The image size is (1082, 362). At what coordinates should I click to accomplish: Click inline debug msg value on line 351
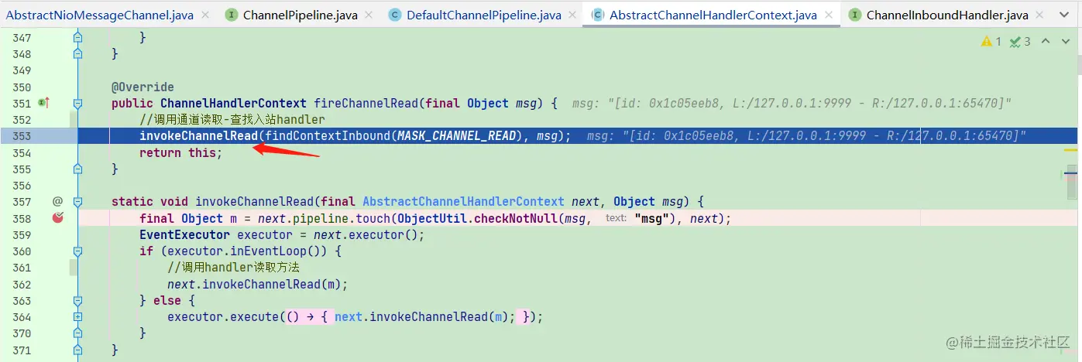pos(792,103)
